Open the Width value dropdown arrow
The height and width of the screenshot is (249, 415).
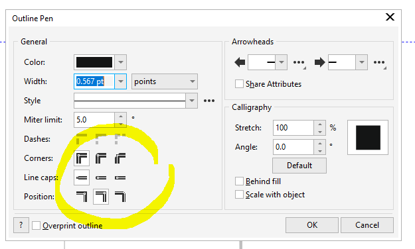coord(121,81)
